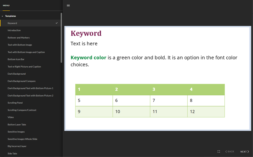
Task: Jump to Dark Background Compare slide
Action: pyautogui.click(x=22, y=81)
